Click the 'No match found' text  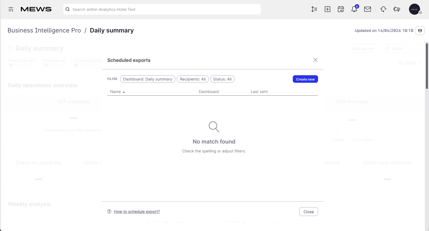tap(214, 142)
